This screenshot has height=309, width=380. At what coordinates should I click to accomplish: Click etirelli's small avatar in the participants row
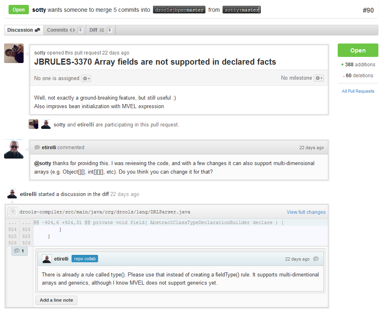click(46, 124)
